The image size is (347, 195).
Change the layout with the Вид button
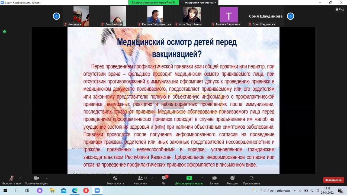[x=339, y=9]
